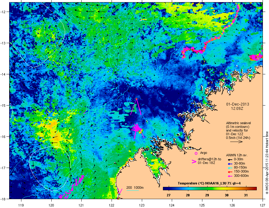Click the 'drifters@12h to' legend label
The image size is (269, 208).
pyautogui.click(x=209, y=159)
